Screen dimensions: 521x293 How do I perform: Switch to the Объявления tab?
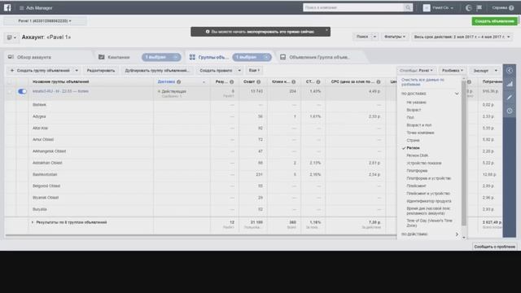tap(319, 57)
